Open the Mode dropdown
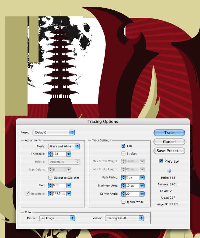Screen dimensions: 200x238 pyautogui.click(x=64, y=146)
